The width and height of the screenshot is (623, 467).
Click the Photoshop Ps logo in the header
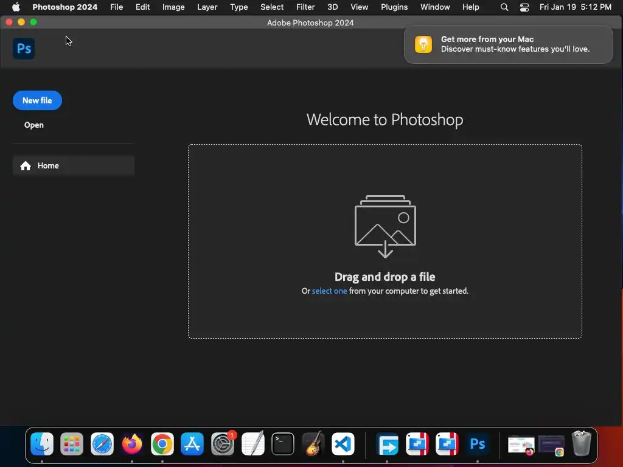(x=24, y=49)
